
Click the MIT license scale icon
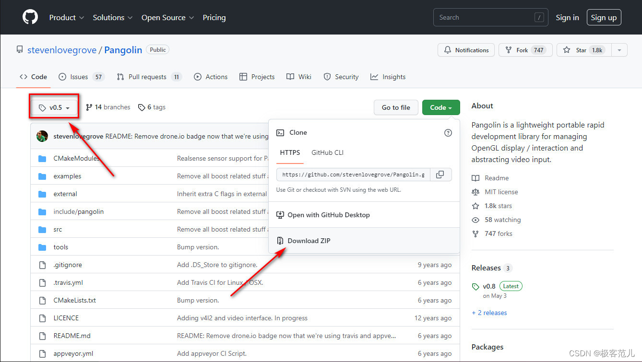point(476,192)
